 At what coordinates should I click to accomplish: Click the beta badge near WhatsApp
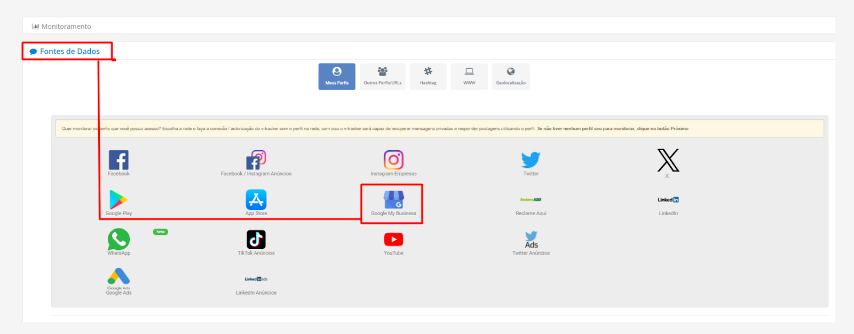click(x=161, y=232)
